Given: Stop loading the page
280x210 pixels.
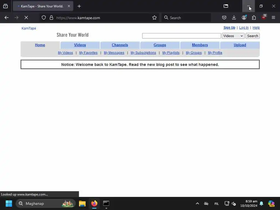Looking at the screenshot, I should point(26,17).
